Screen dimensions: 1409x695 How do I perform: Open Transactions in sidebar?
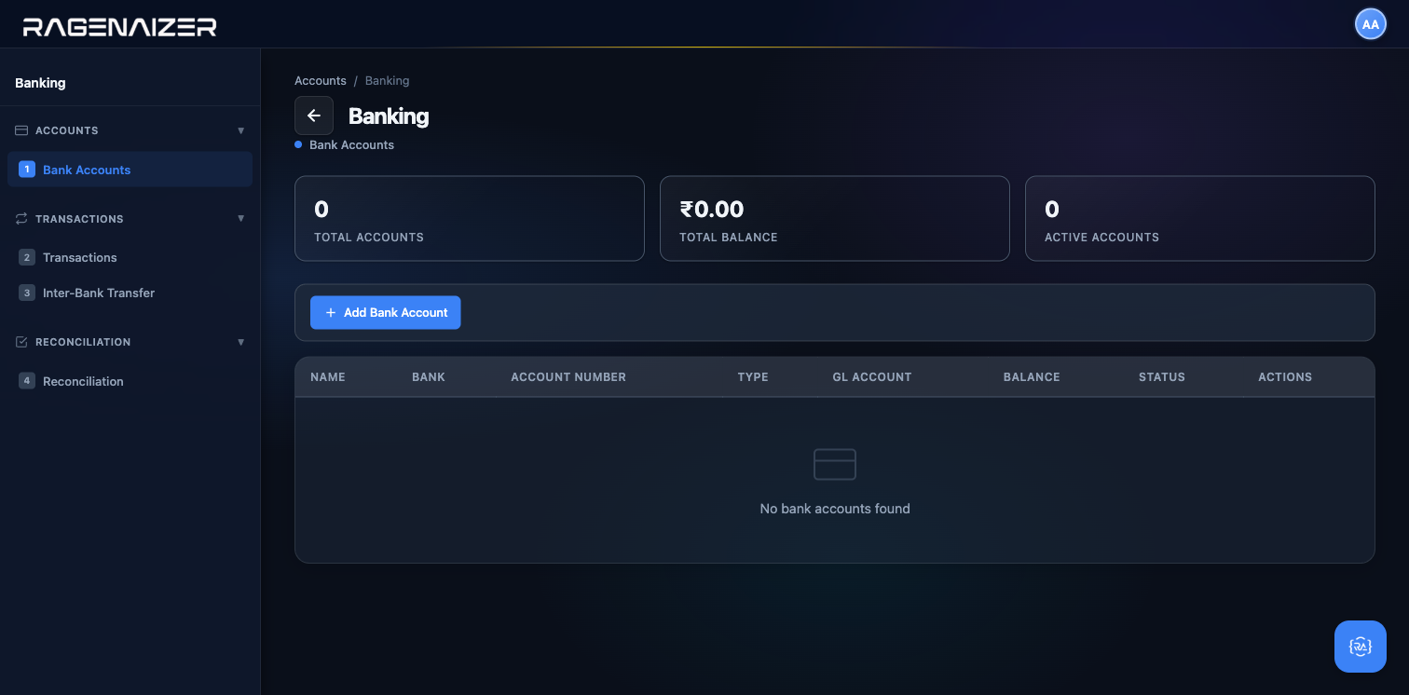130,257
